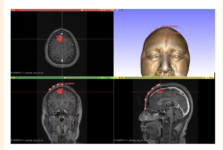Pin the red axial slice controller open

point(12,10)
